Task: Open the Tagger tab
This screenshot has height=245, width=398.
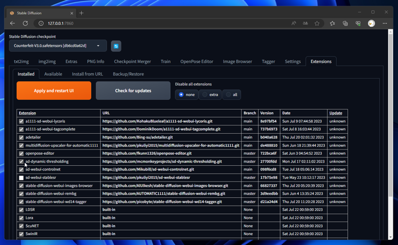Action: pyautogui.click(x=268, y=61)
